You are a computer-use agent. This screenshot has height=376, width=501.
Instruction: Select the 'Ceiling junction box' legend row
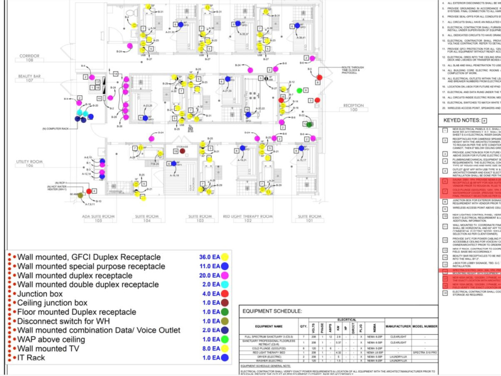[x=118, y=302]
